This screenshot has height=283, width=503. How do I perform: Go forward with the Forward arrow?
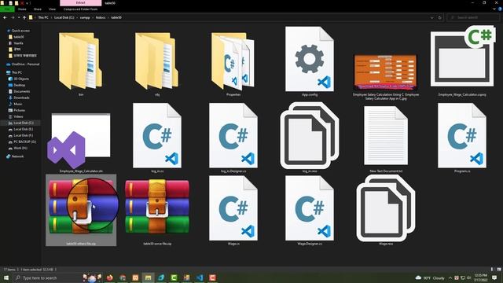tap(13, 17)
